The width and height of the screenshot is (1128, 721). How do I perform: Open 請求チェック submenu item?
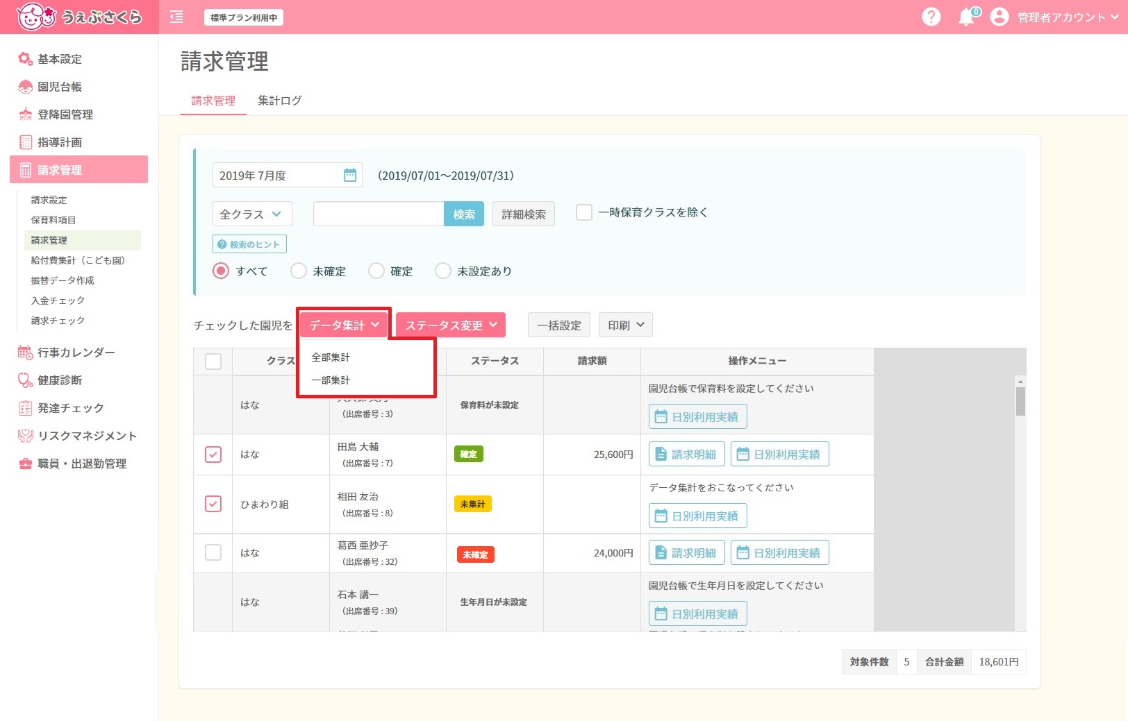pyautogui.click(x=58, y=321)
